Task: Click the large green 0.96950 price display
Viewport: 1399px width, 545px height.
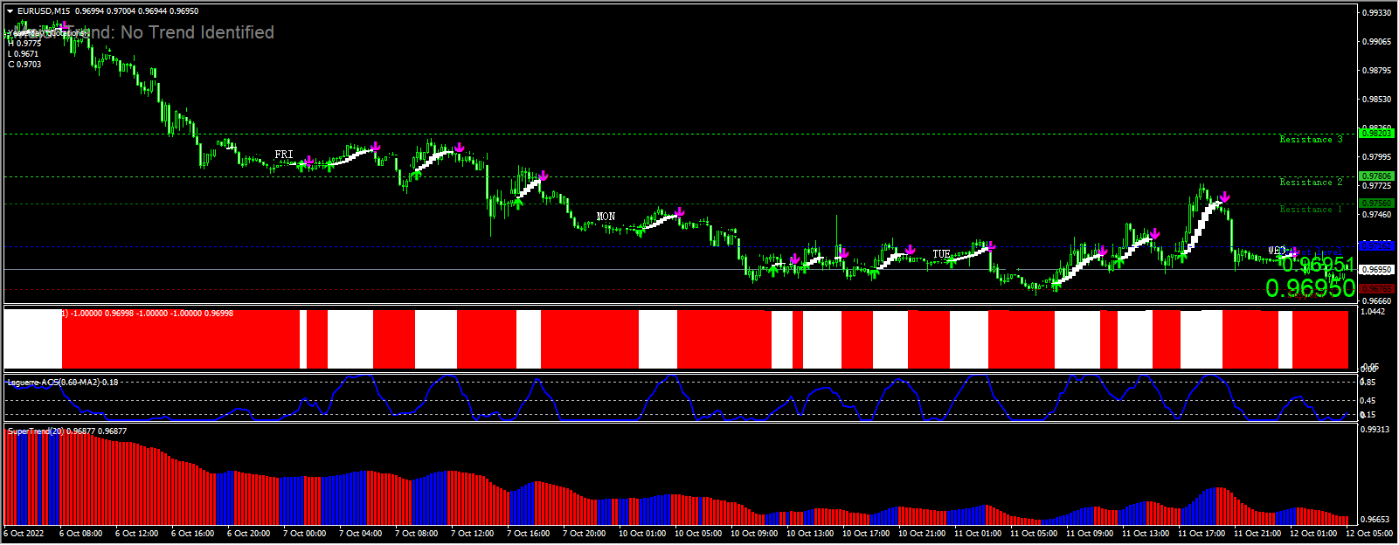Action: click(1309, 288)
